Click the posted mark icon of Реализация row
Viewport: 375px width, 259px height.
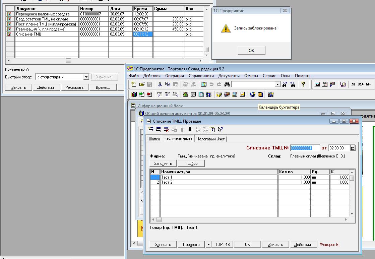pos(9,29)
